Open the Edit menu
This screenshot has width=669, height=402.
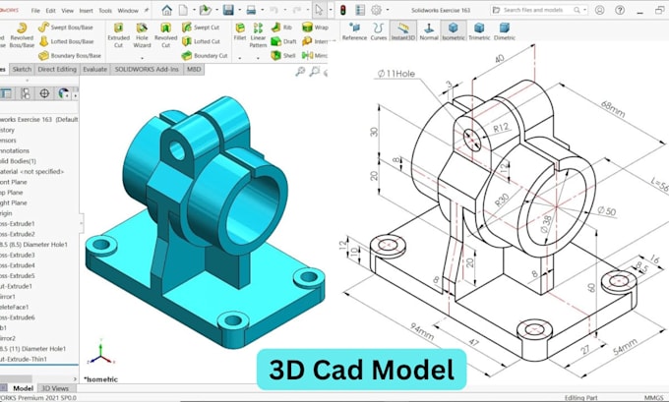pos(51,10)
